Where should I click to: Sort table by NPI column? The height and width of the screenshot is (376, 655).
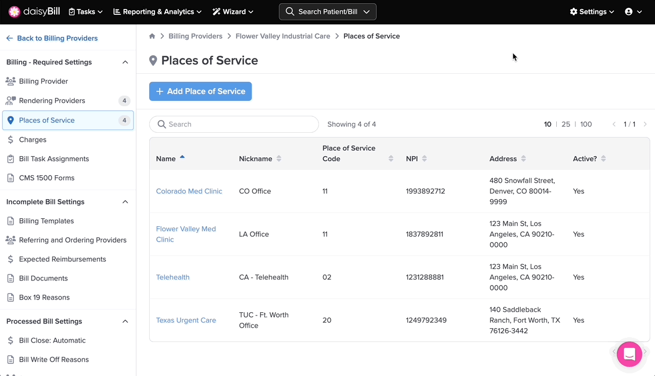[416, 159]
